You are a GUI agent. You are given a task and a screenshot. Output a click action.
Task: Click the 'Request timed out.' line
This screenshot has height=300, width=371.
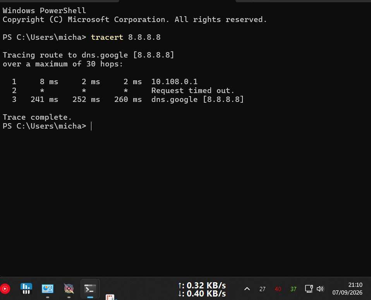click(x=192, y=91)
